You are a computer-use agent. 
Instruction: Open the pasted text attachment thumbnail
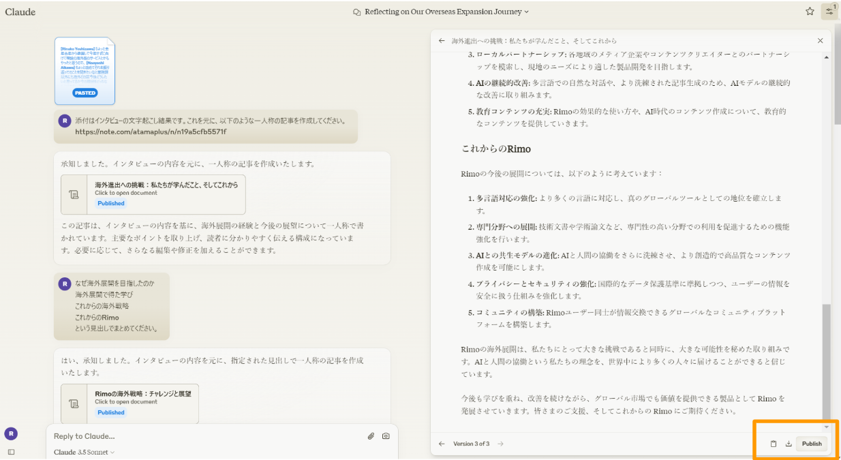click(85, 71)
